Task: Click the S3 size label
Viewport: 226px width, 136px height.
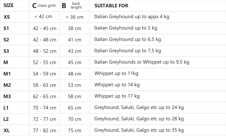Action: point(6,51)
